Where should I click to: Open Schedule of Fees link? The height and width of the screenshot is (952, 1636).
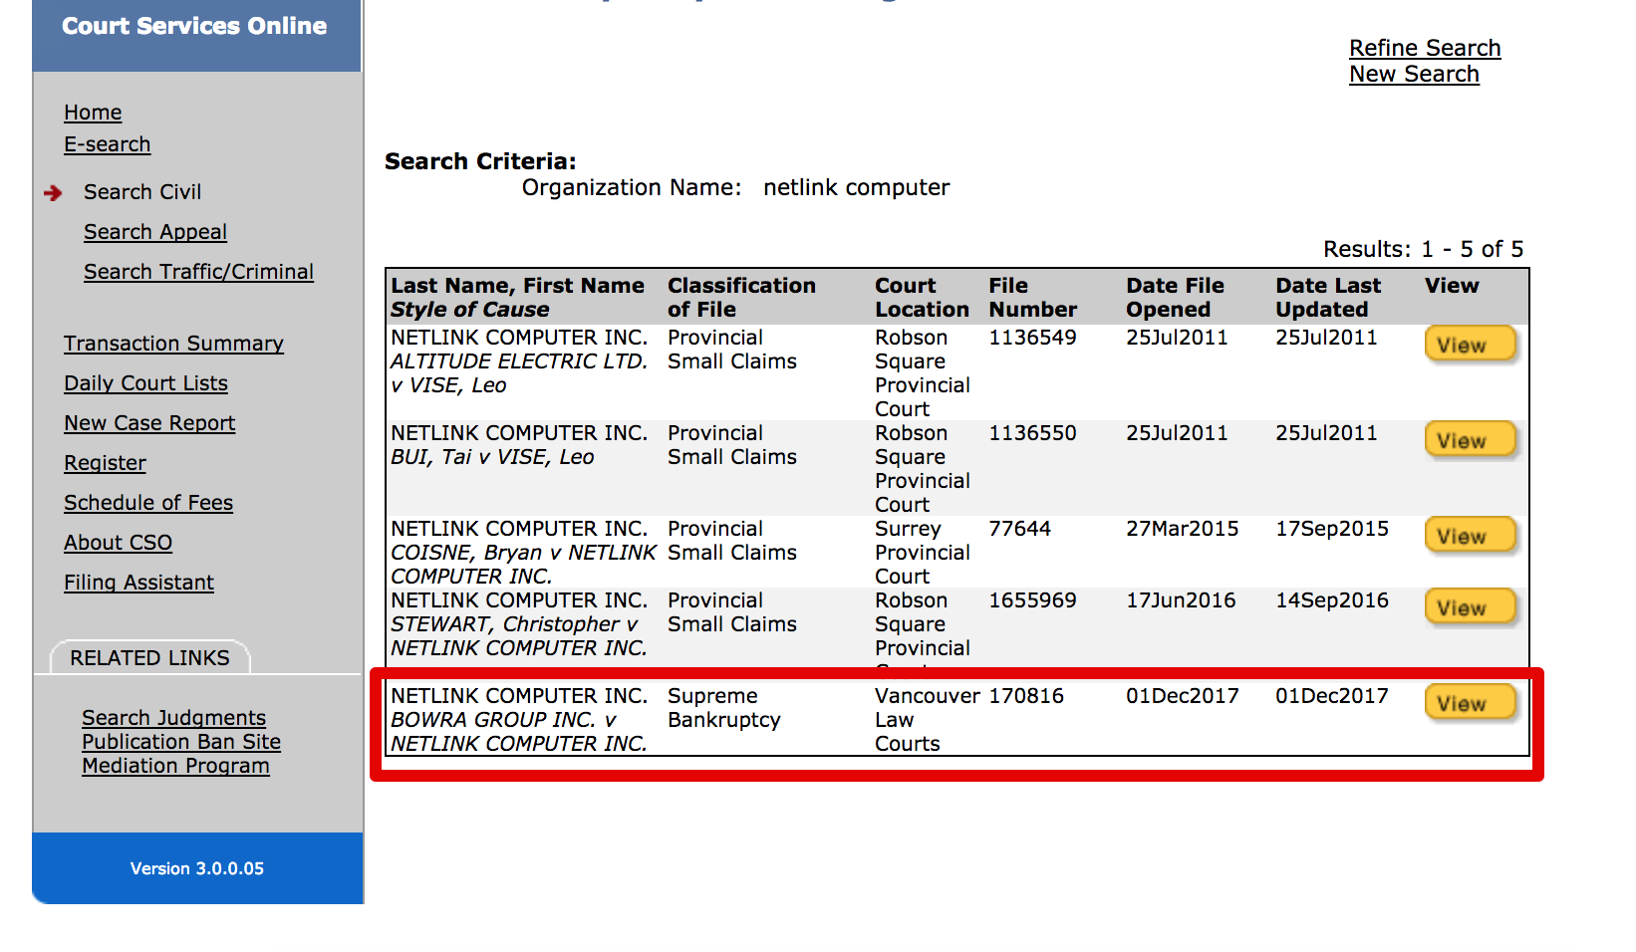(x=148, y=503)
